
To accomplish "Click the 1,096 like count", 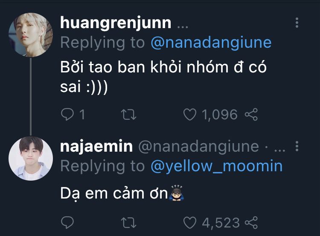I will tap(218, 114).
